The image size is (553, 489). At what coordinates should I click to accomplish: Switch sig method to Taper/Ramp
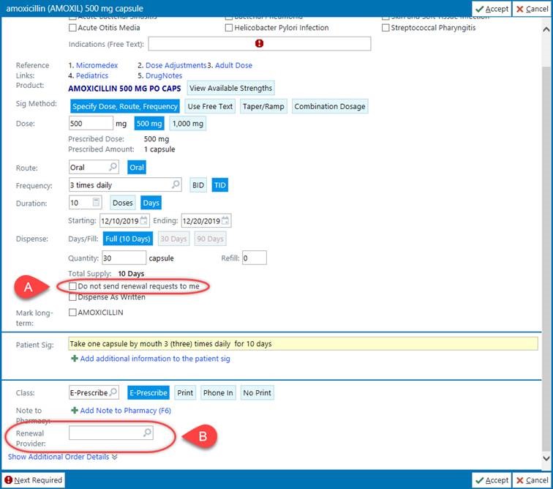point(263,106)
